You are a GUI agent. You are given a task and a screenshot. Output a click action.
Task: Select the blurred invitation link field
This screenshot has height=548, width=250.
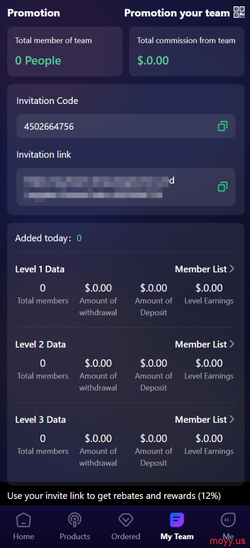coord(126,187)
